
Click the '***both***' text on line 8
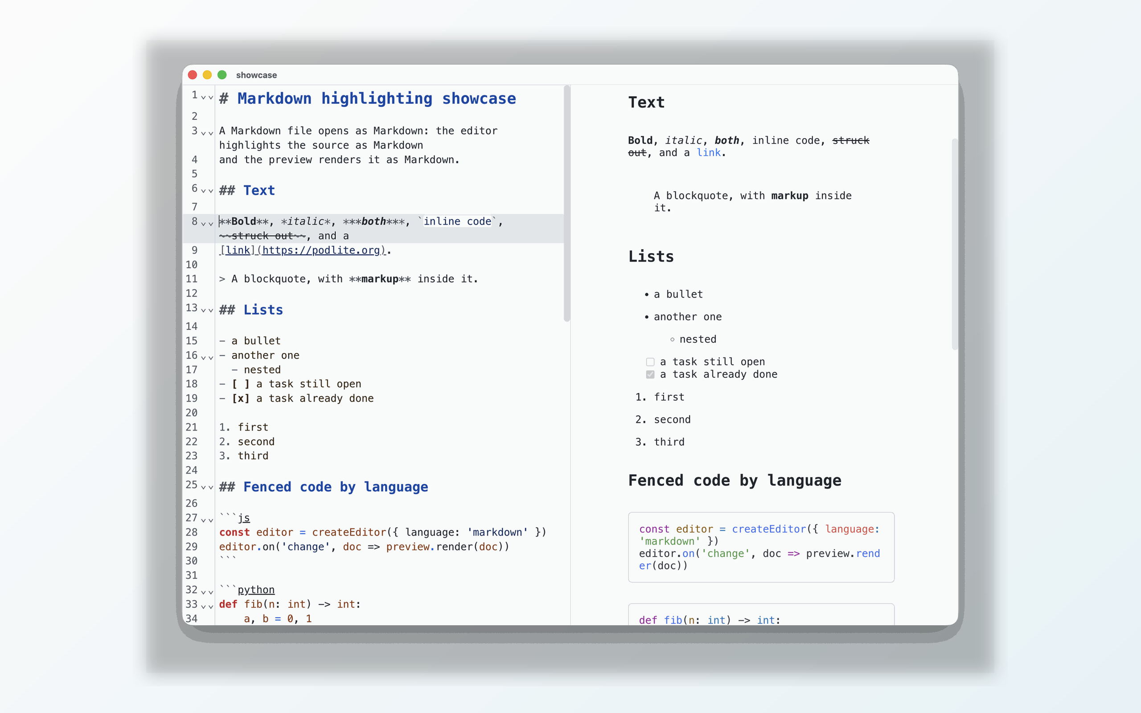(374, 221)
